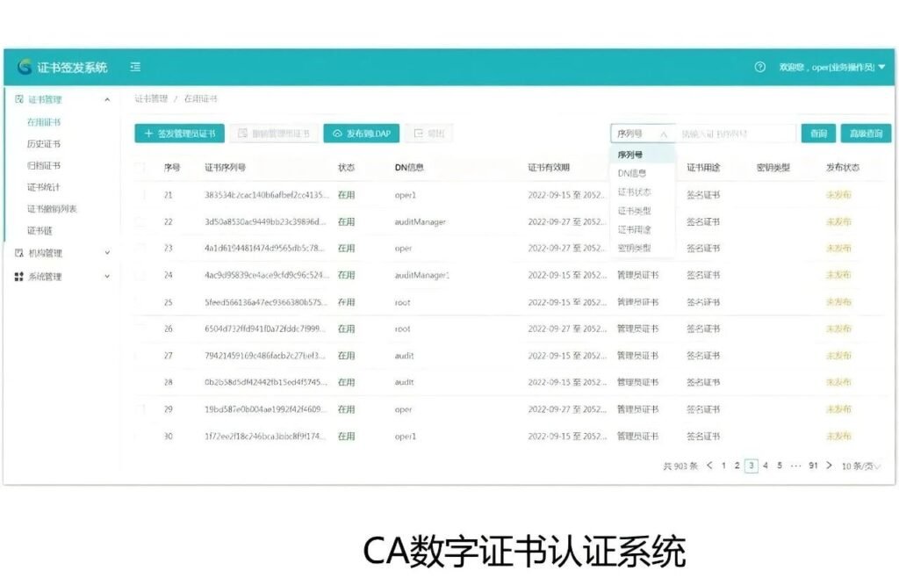The width and height of the screenshot is (899, 578).
Task: Check the checkbox for row 22
Action: point(140,222)
